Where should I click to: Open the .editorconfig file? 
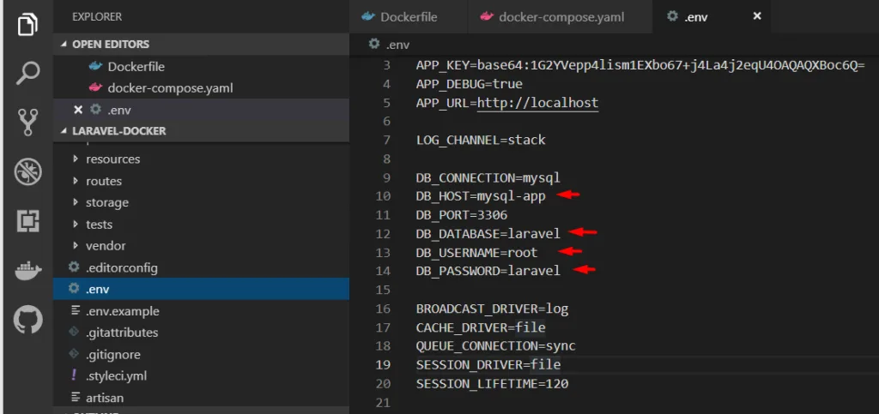[x=201, y=268]
